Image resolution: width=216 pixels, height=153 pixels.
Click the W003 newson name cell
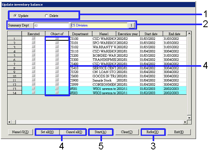click(x=104, y=93)
